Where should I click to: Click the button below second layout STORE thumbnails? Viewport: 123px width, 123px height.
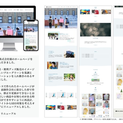pos(96,16)
